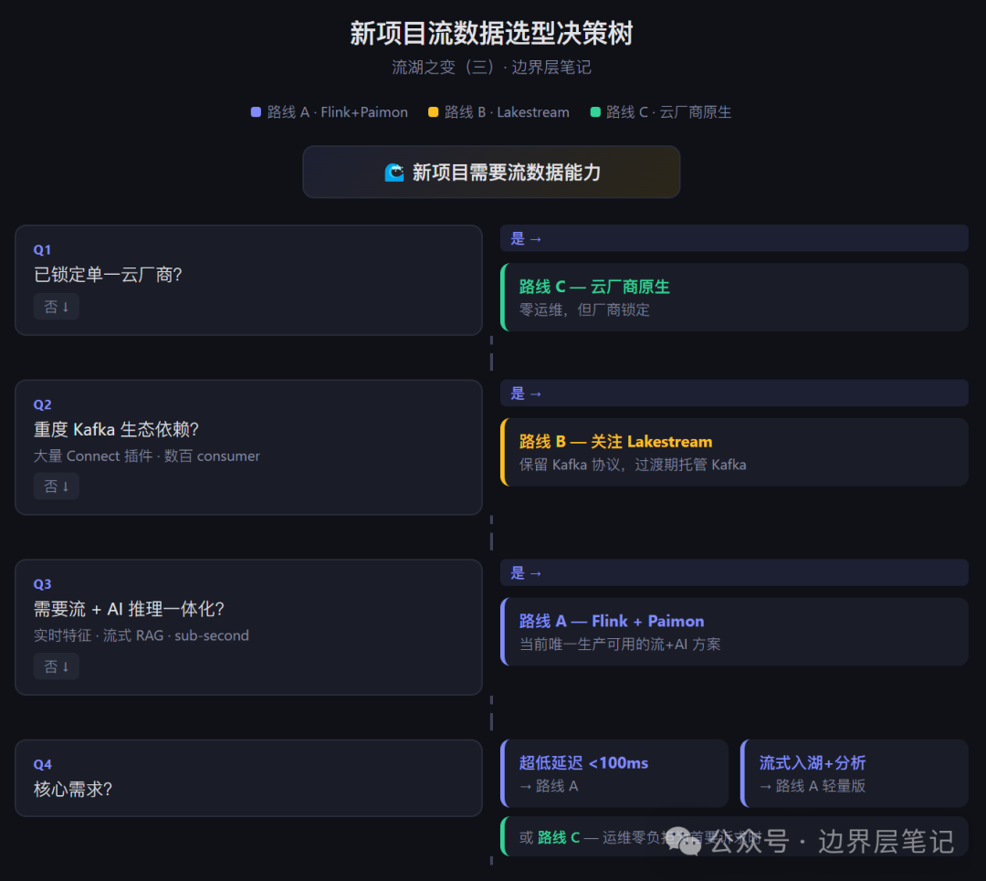Click the yellow 路线 B legend swatch
Image resolution: width=986 pixels, height=881 pixels.
tap(434, 112)
